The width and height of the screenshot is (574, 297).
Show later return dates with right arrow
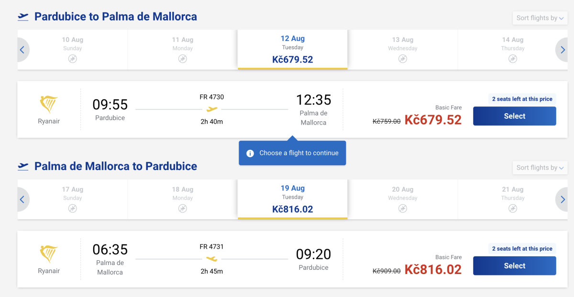(563, 200)
